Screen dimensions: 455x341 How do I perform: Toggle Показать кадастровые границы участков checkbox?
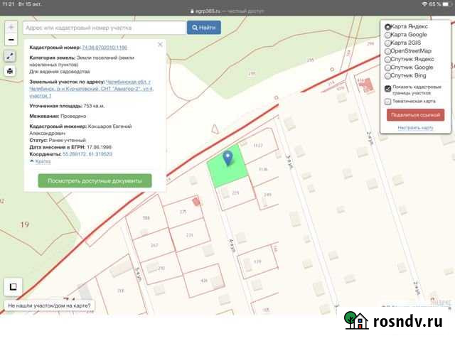coord(387,88)
